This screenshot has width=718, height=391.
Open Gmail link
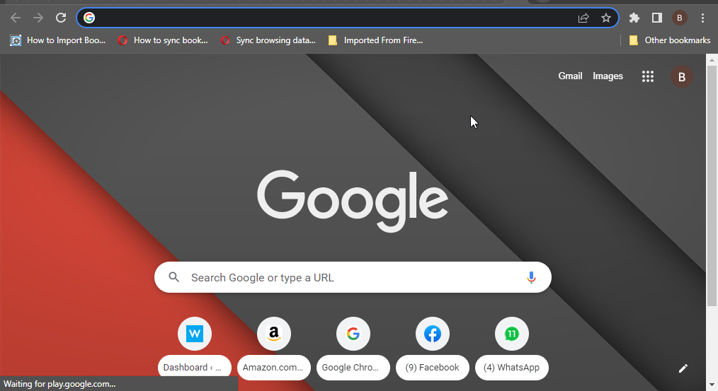570,76
